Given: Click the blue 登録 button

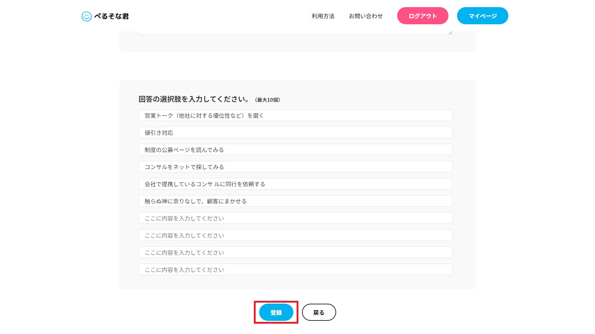Looking at the screenshot, I should [276, 313].
